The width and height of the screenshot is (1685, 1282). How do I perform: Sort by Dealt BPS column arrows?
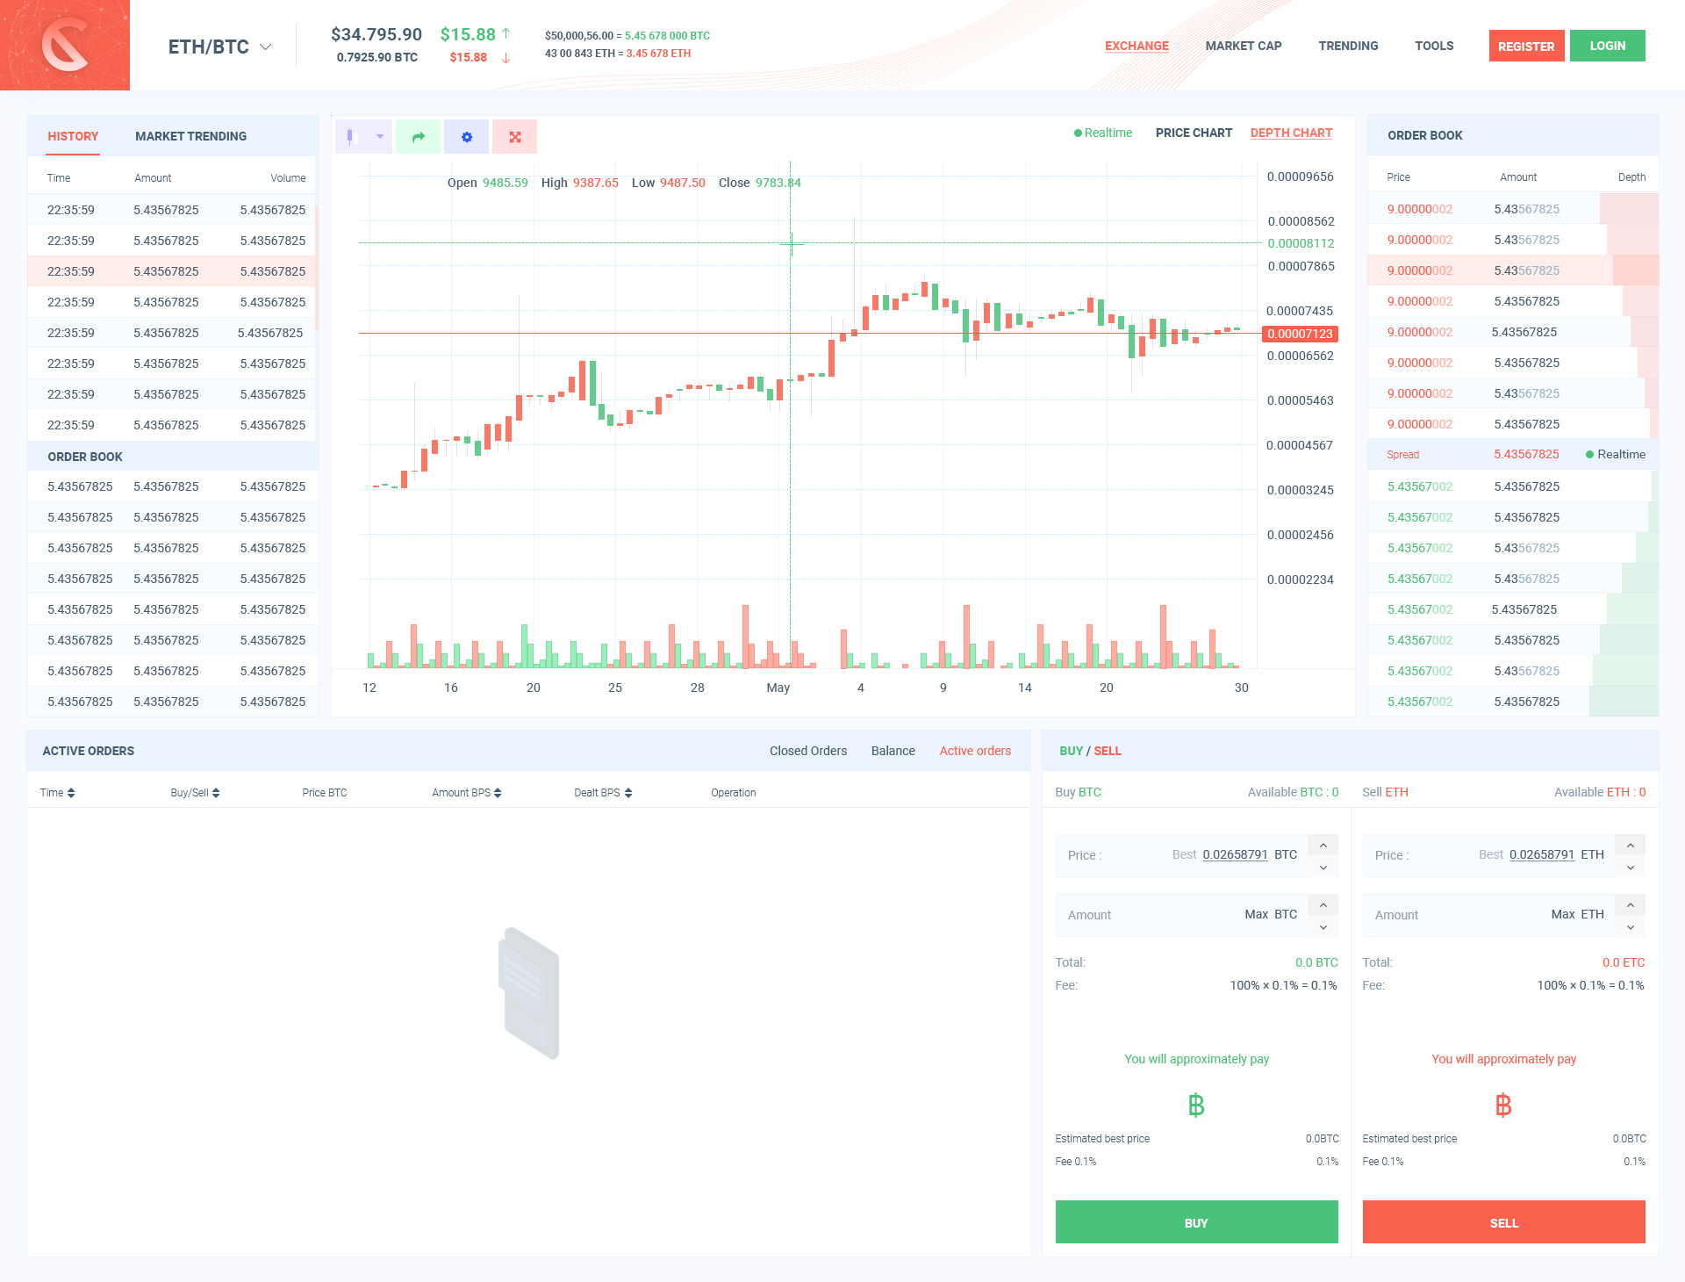(628, 793)
